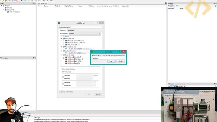This screenshot has height=122, width=217.
Task: Click the blue shield icon in main toolbar
Action: [x=22, y=1]
